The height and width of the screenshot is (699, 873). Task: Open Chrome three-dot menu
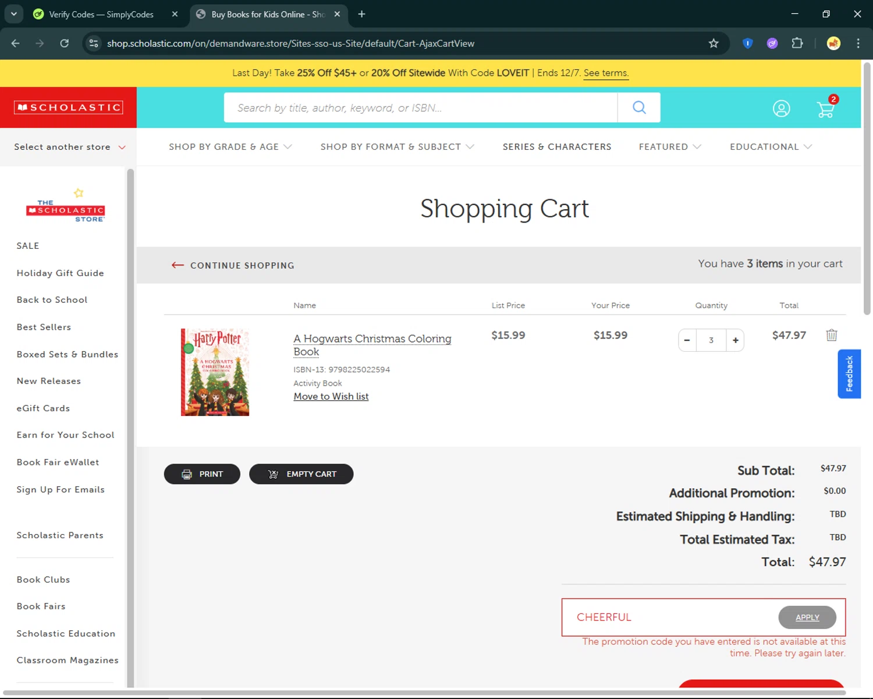tap(858, 43)
